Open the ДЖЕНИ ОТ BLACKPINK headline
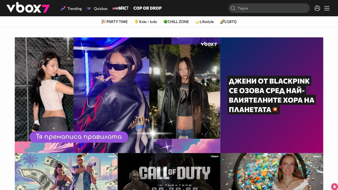The width and height of the screenshot is (338, 190). 271,95
